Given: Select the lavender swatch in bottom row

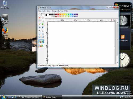Looking at the screenshot, I should (77, 16).
